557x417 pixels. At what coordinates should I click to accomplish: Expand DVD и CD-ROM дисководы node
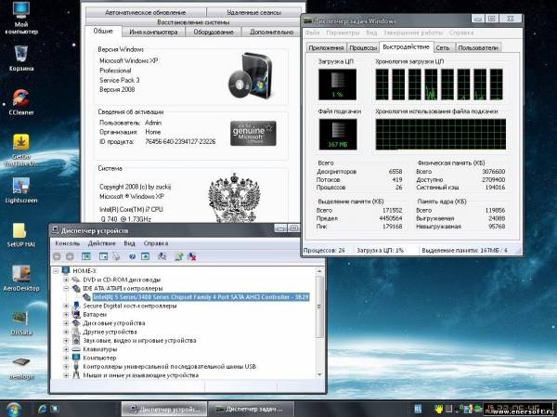[x=66, y=280]
